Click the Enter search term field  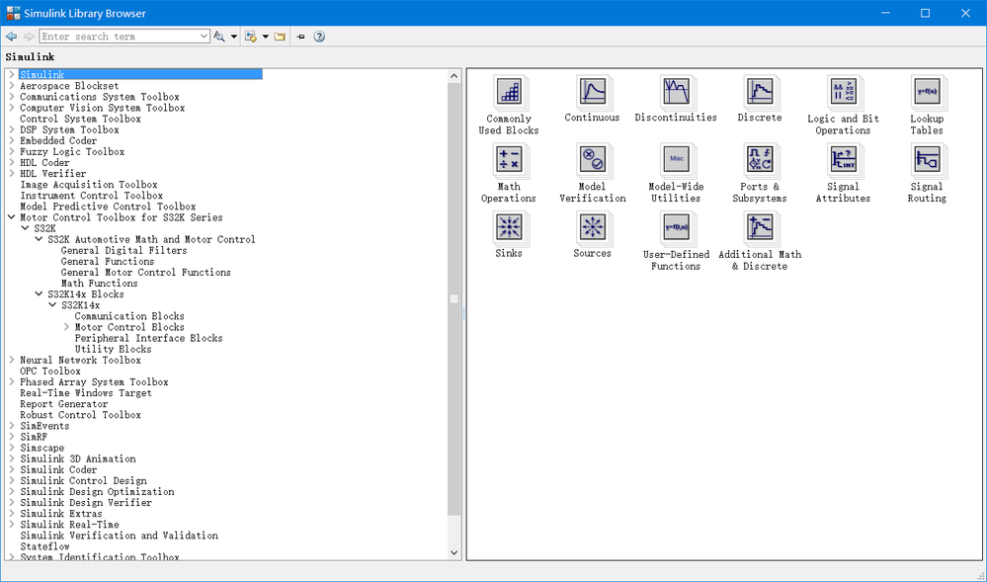tap(119, 36)
